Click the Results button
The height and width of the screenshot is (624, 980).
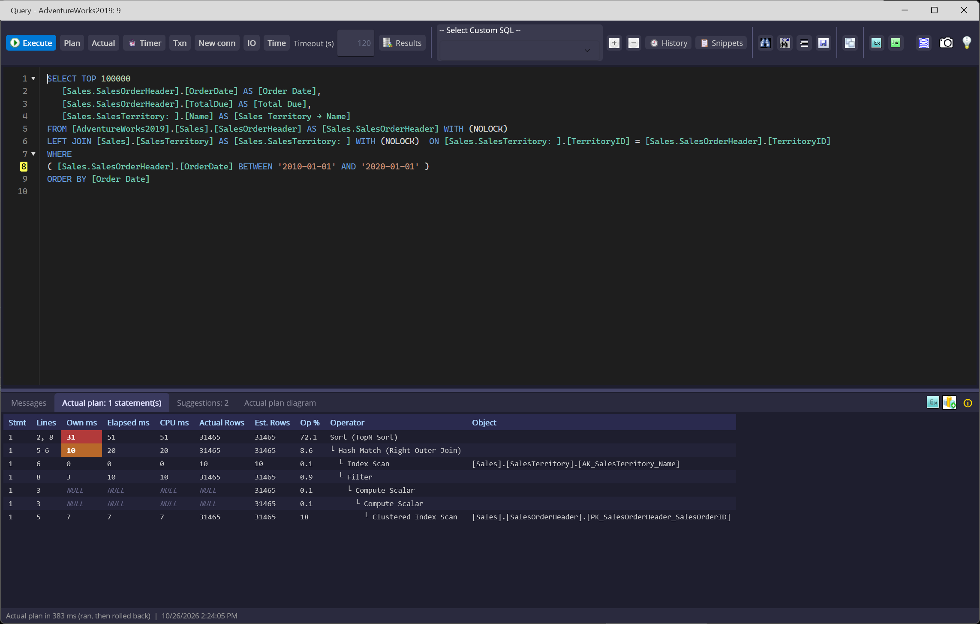(402, 43)
